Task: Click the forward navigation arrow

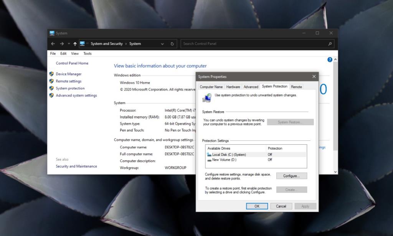Action: (61, 43)
